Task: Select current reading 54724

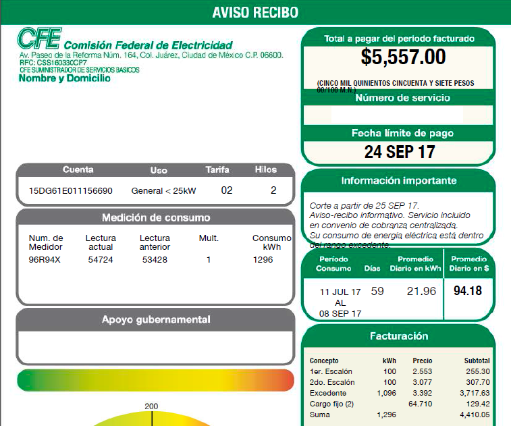Action: [101, 260]
